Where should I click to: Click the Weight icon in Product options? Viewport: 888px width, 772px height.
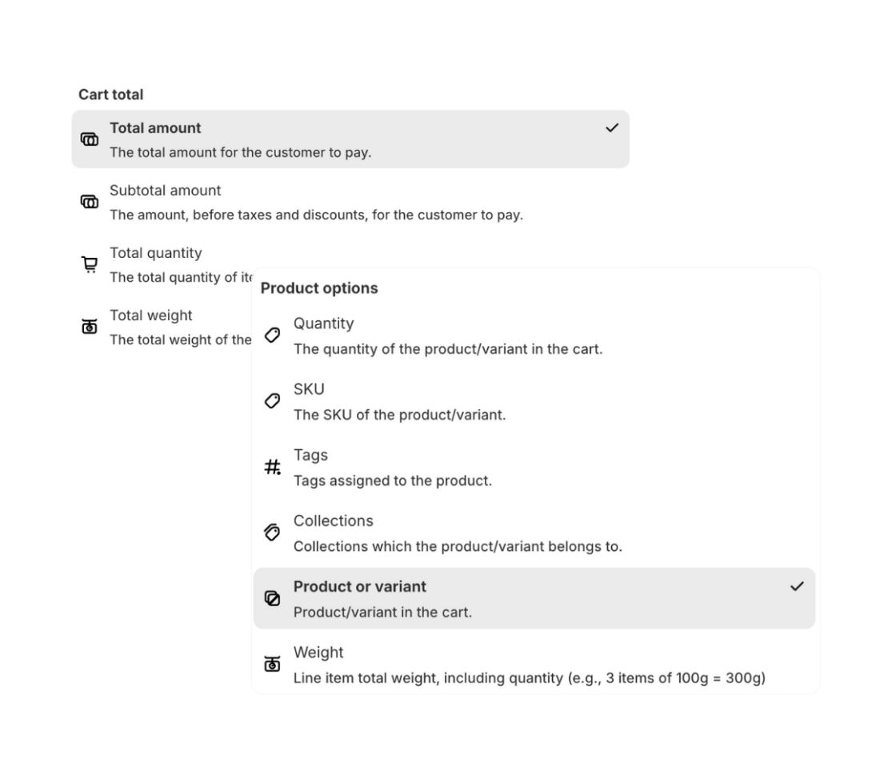[x=273, y=662]
